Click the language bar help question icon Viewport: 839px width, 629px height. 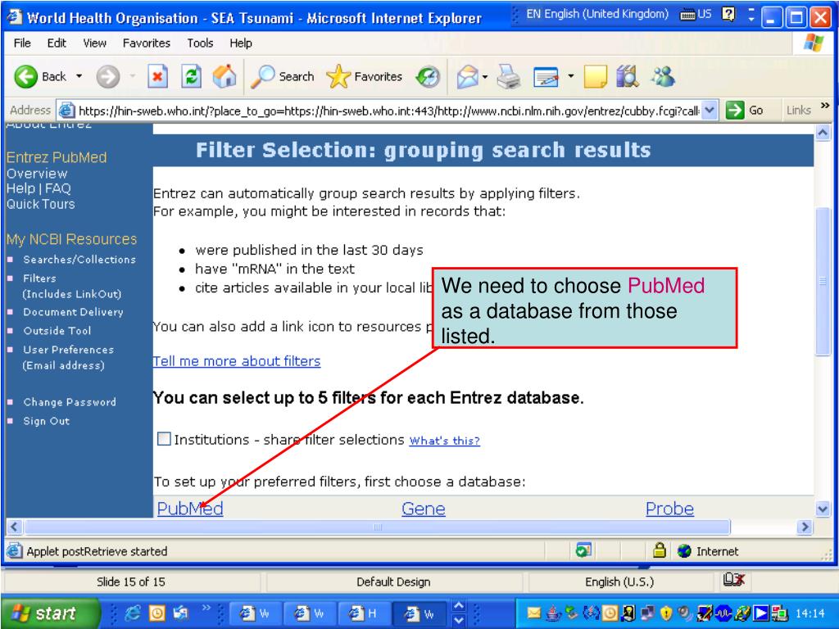728,14
